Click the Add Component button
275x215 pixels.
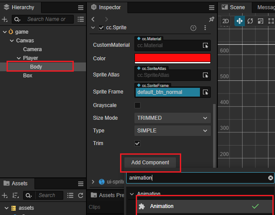point(150,163)
